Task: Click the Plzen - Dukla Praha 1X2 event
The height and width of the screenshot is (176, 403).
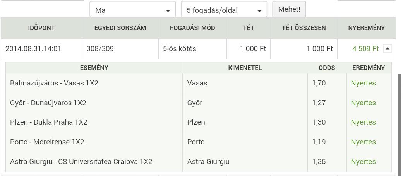Action: coord(48,122)
